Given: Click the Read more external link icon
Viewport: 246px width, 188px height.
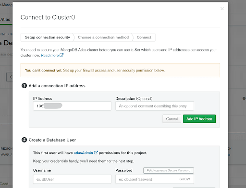Looking at the screenshot, I should pos(61,55).
